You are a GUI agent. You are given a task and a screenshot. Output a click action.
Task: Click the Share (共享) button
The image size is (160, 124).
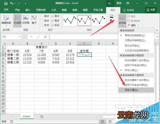point(151,10)
